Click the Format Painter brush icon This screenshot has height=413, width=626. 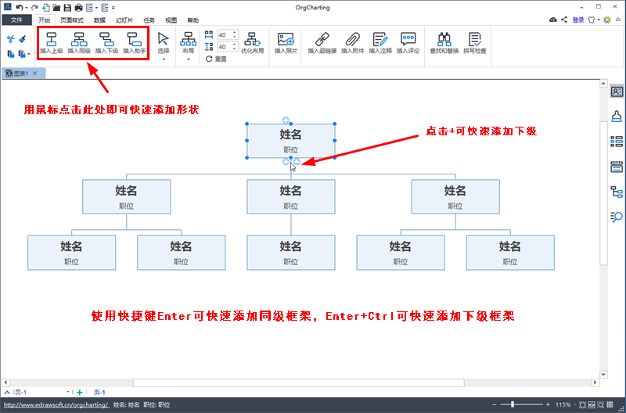[x=23, y=38]
